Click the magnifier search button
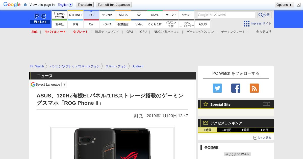 click(x=264, y=15)
